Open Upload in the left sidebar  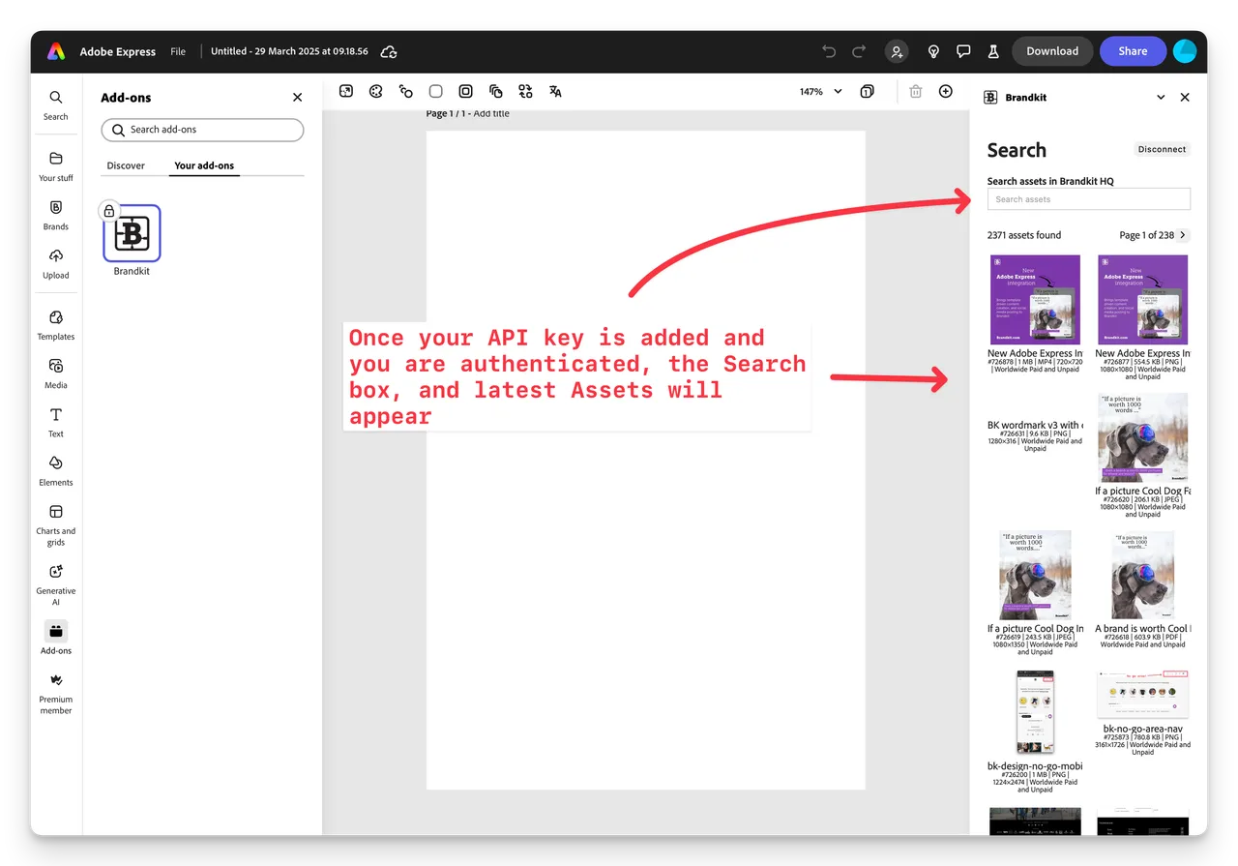point(56,262)
